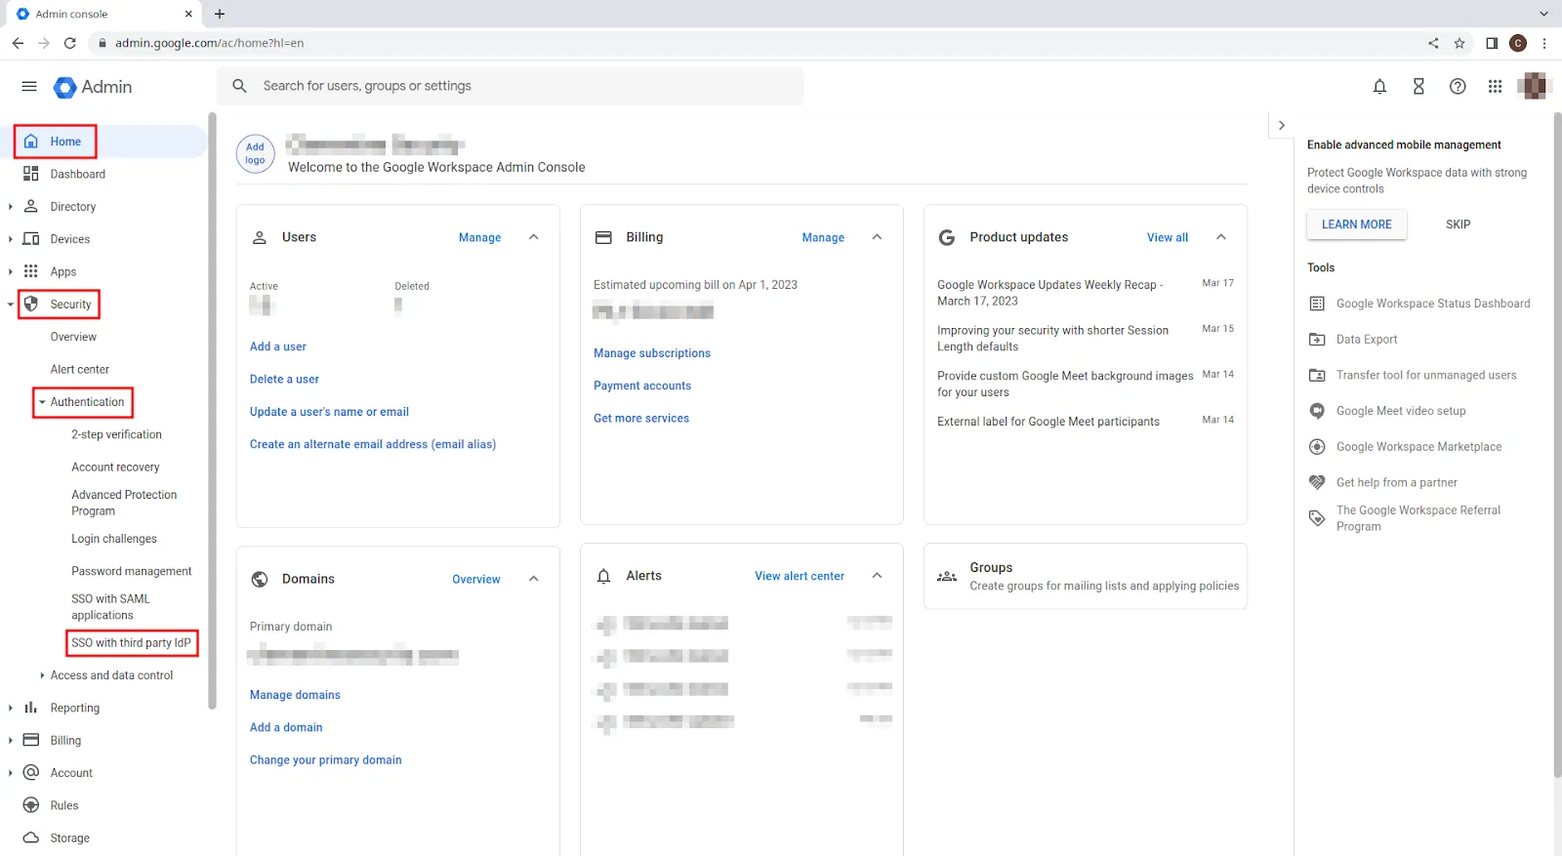
Task: Click the Dashboard sidebar icon
Action: click(31, 174)
